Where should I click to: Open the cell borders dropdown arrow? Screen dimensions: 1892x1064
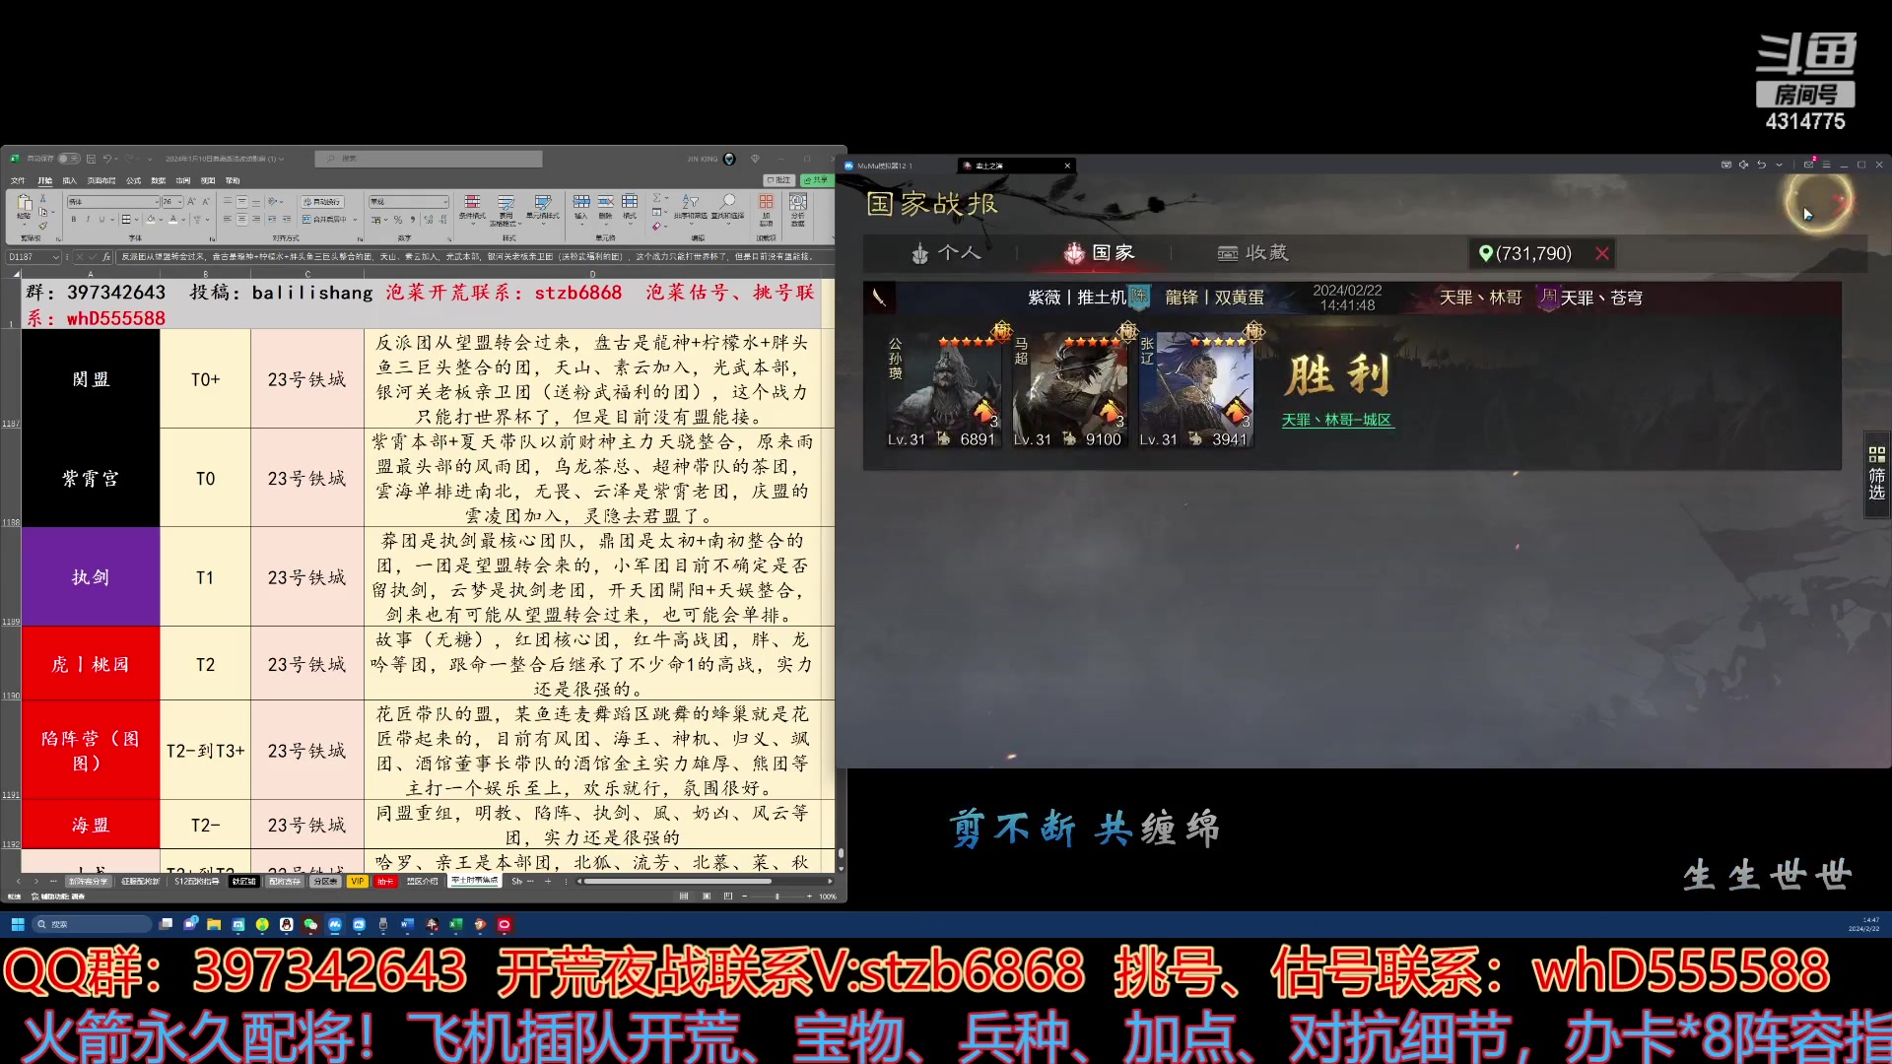point(137,220)
